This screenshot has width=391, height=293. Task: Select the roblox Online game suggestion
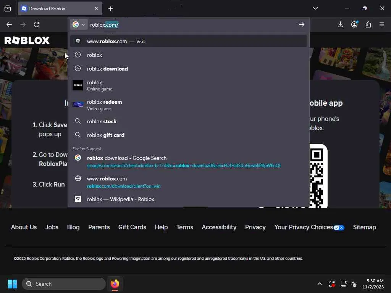pos(189,85)
